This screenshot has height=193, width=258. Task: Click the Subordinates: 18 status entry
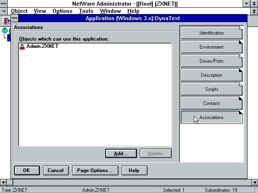pos(221,190)
